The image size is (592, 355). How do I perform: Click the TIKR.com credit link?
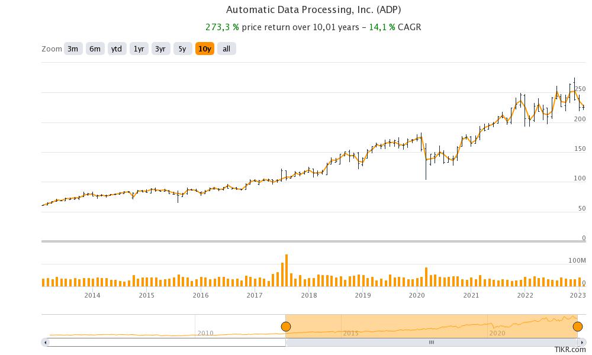point(570,350)
